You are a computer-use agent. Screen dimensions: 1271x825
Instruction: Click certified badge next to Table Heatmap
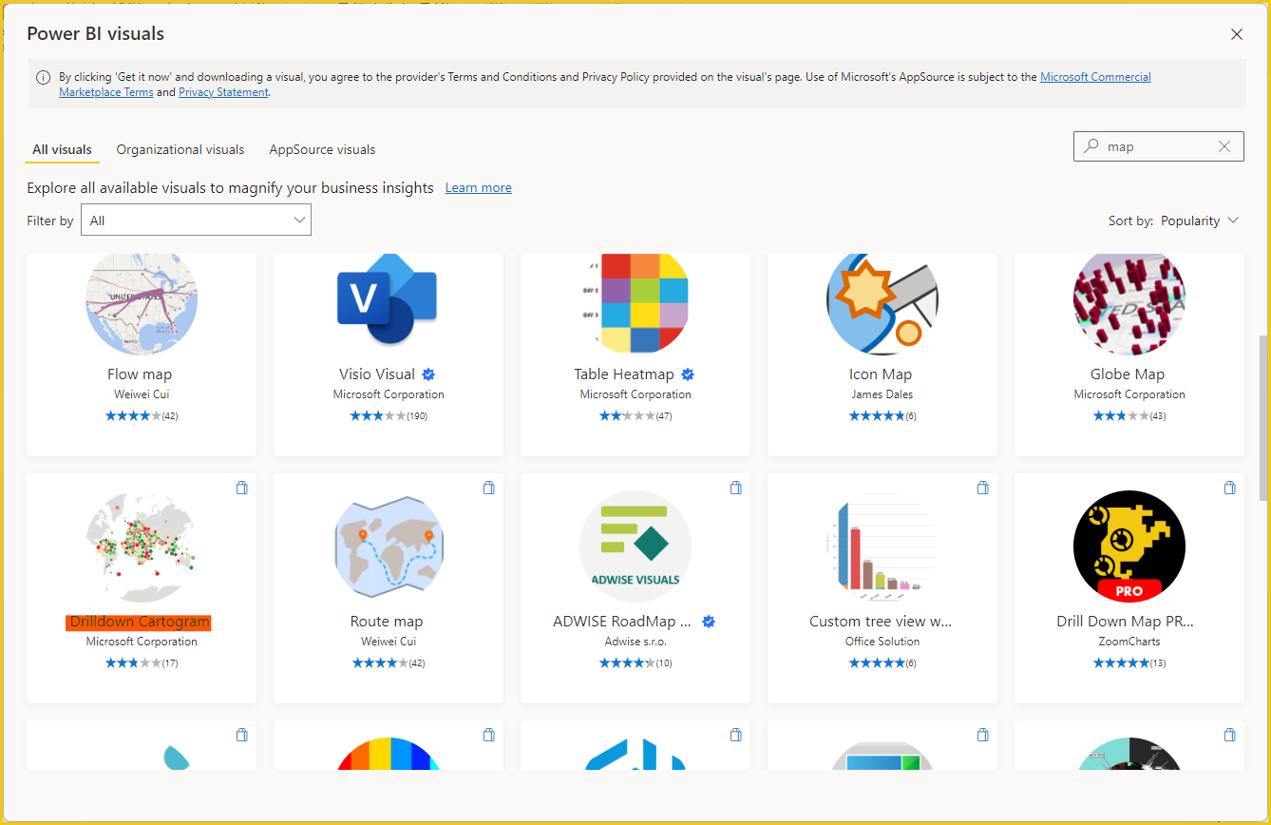click(688, 374)
